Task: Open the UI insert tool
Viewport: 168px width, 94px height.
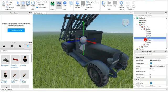Action: click(x=71, y=4)
